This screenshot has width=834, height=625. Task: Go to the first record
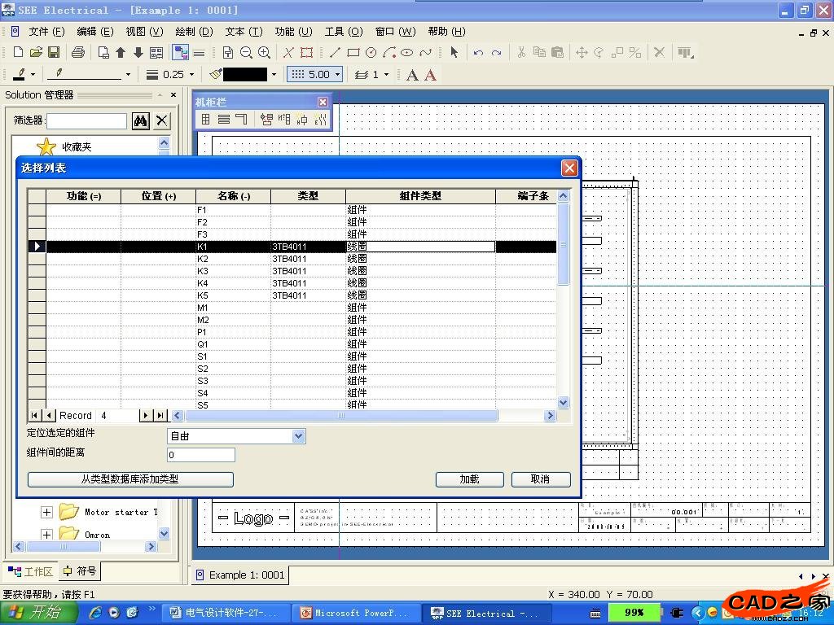tap(34, 416)
